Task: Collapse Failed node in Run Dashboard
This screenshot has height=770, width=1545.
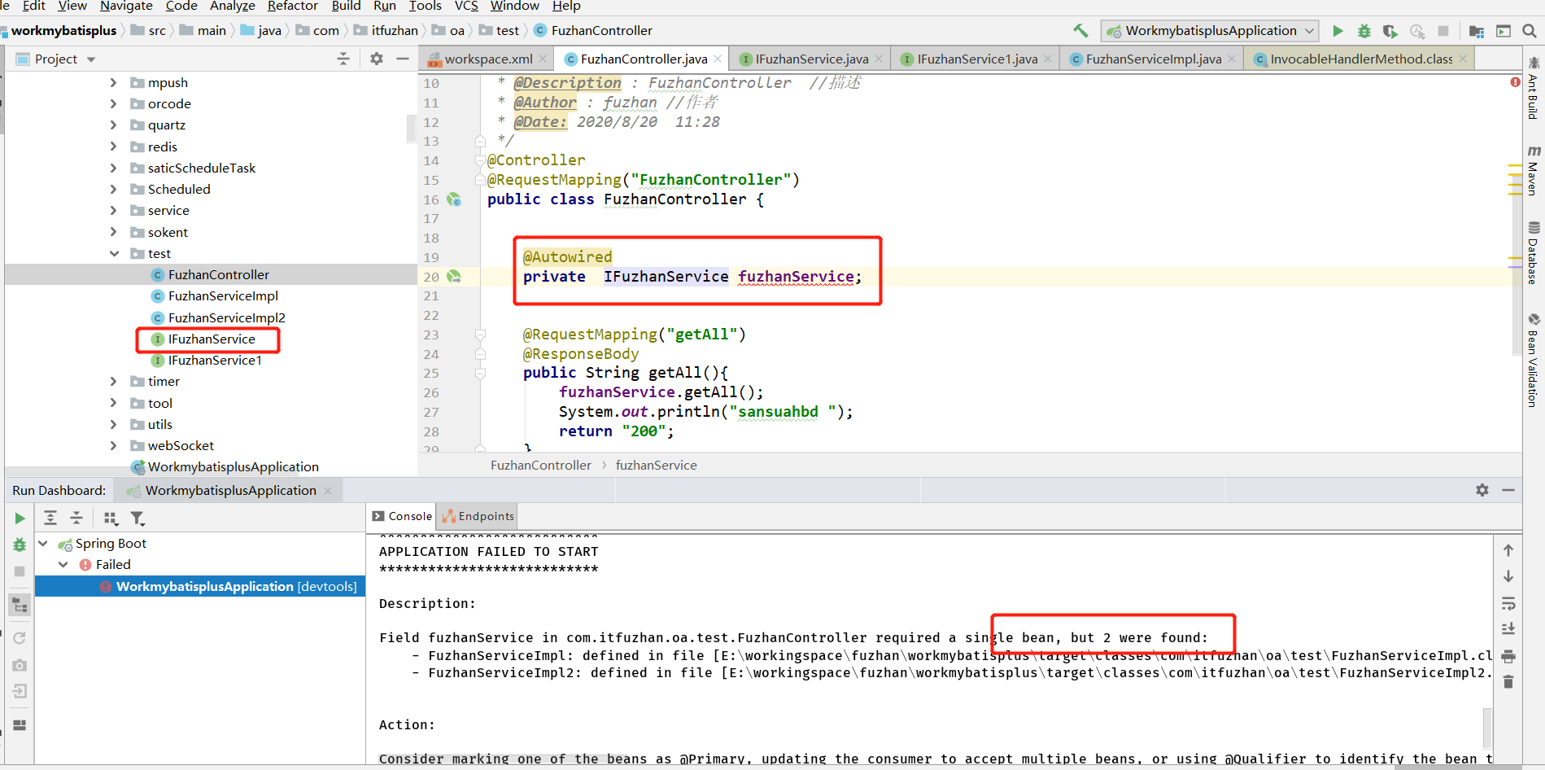Action: coord(63,564)
